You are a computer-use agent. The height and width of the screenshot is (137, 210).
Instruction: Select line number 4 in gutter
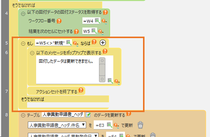tap(6, 13)
